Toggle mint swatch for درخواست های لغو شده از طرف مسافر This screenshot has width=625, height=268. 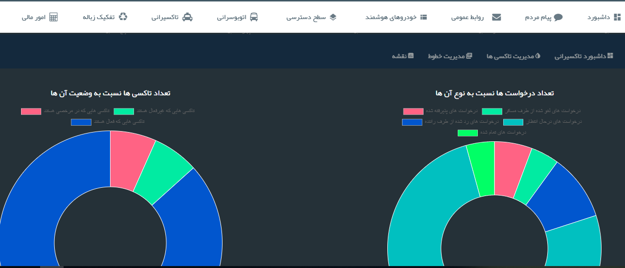point(492,112)
